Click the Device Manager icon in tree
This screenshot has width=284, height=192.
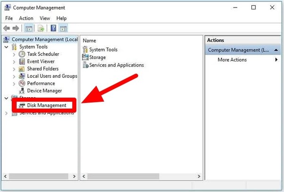(22, 91)
